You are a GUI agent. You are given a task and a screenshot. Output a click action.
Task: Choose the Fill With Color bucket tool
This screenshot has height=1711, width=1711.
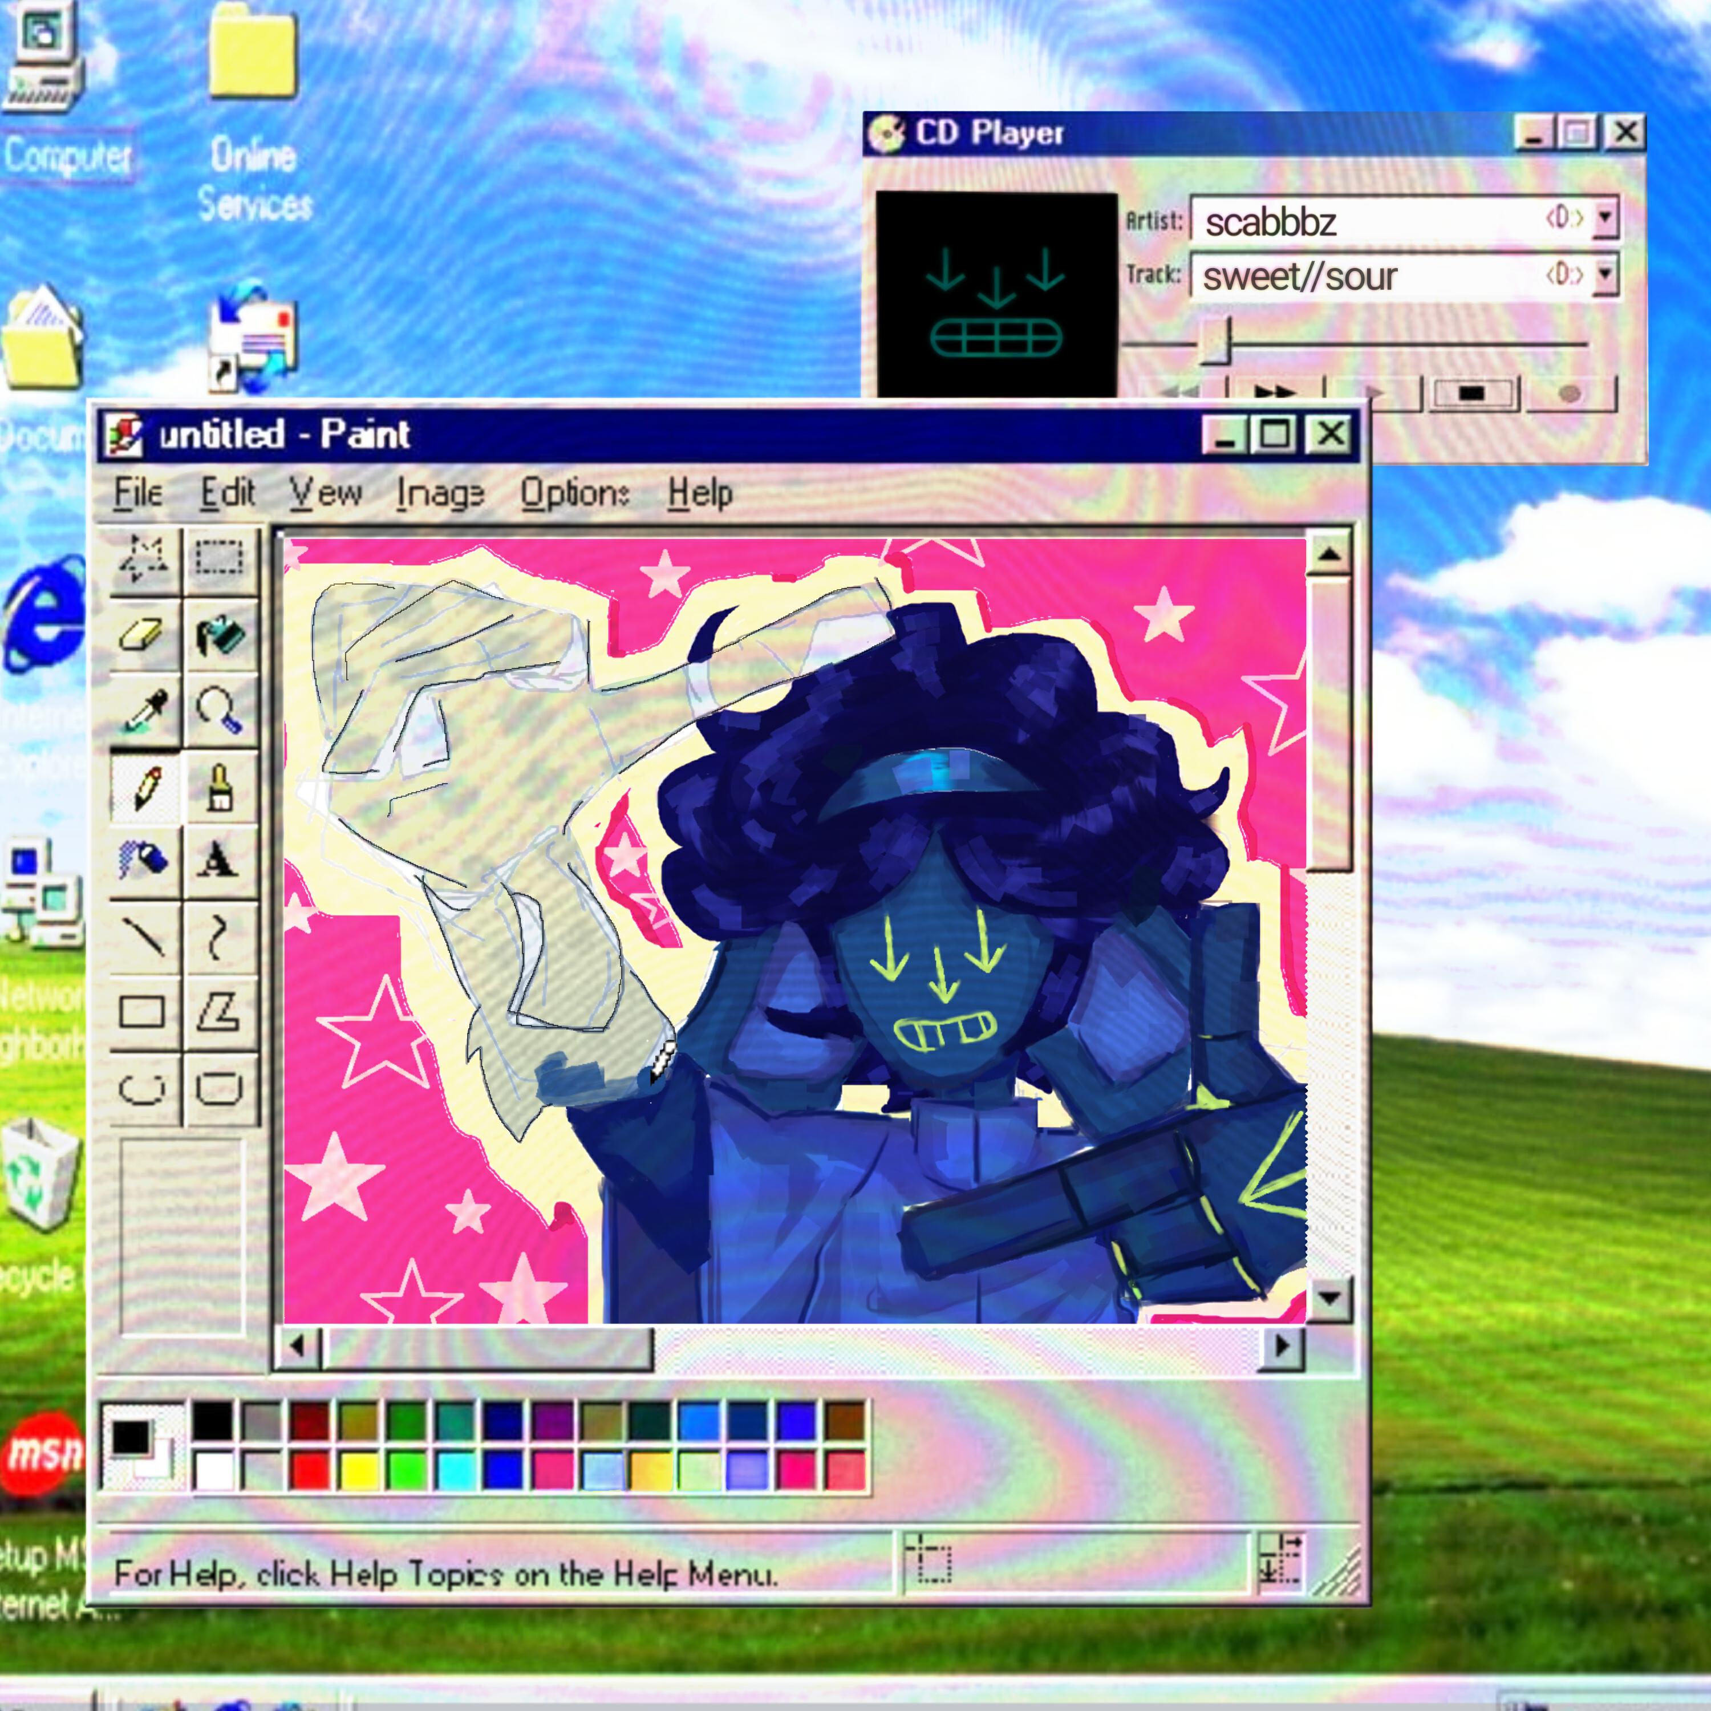point(221,635)
